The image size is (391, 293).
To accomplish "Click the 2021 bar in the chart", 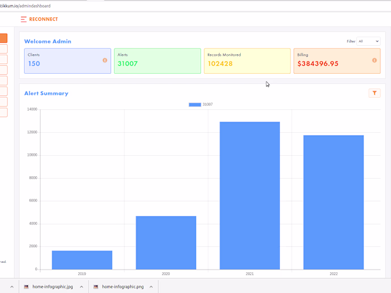I will [x=250, y=195].
